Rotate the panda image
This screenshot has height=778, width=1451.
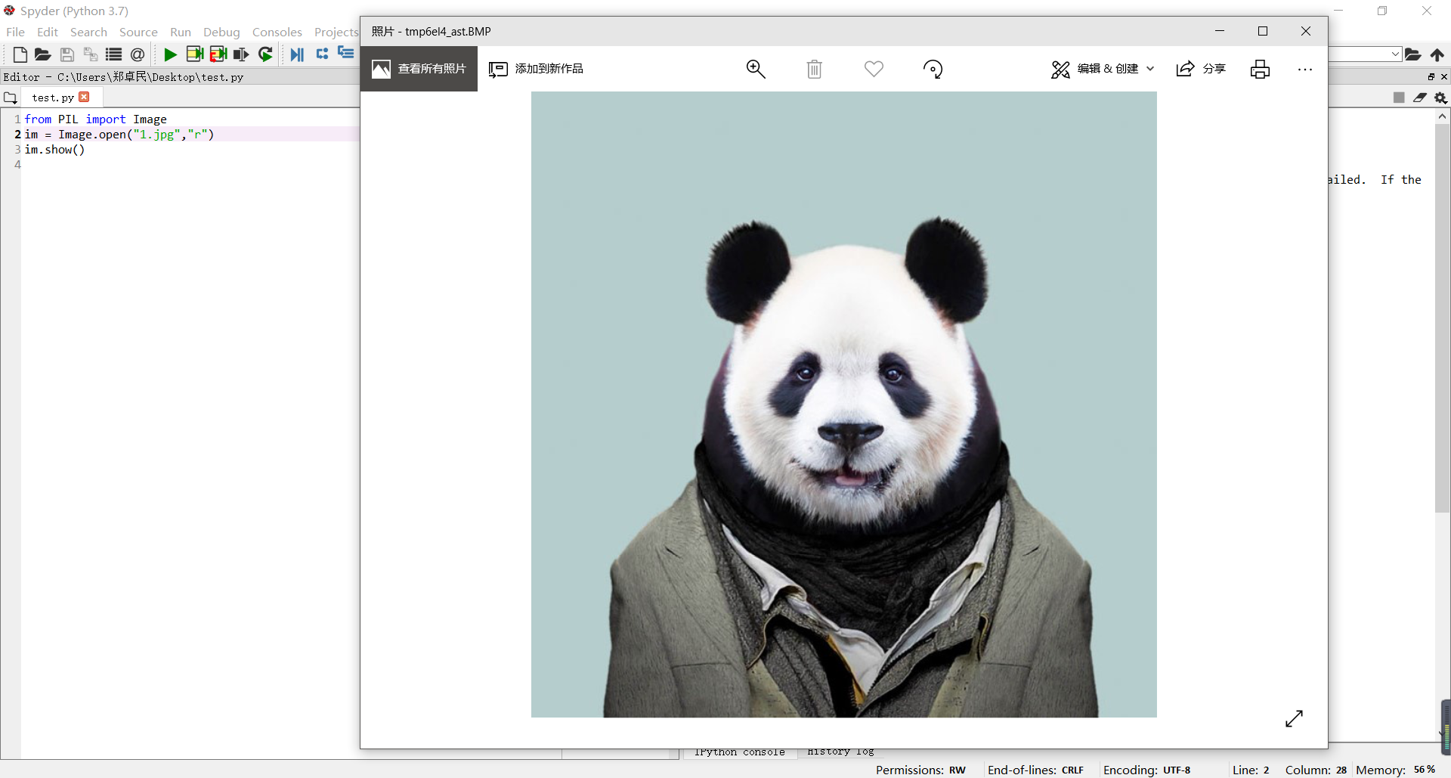pyautogui.click(x=933, y=70)
